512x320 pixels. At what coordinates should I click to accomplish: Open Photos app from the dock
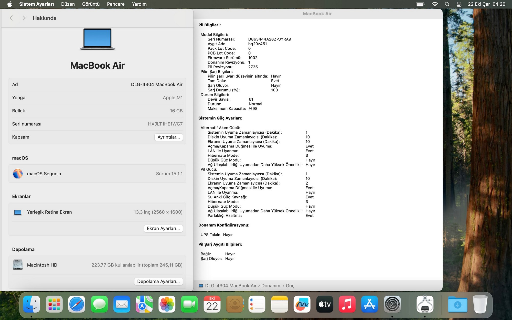167,304
